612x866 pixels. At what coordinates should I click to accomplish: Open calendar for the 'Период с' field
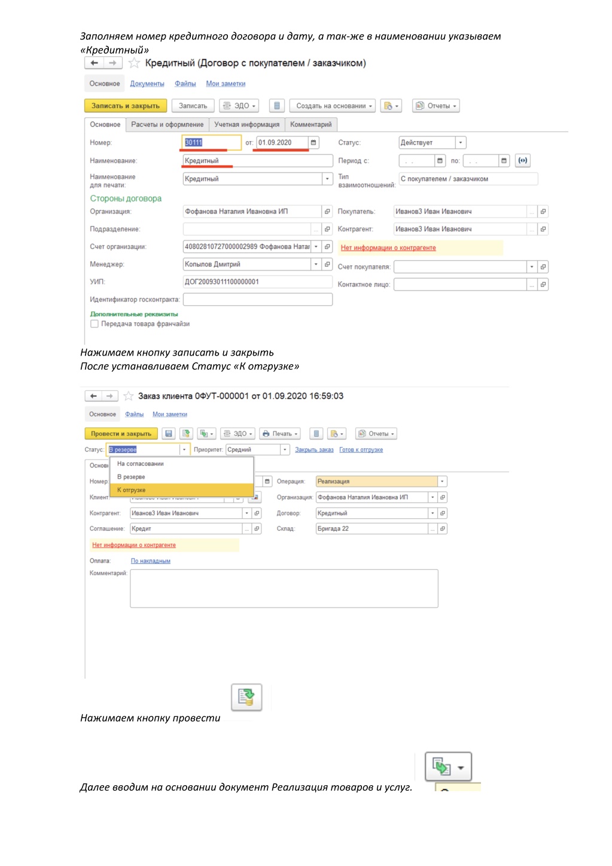click(440, 160)
